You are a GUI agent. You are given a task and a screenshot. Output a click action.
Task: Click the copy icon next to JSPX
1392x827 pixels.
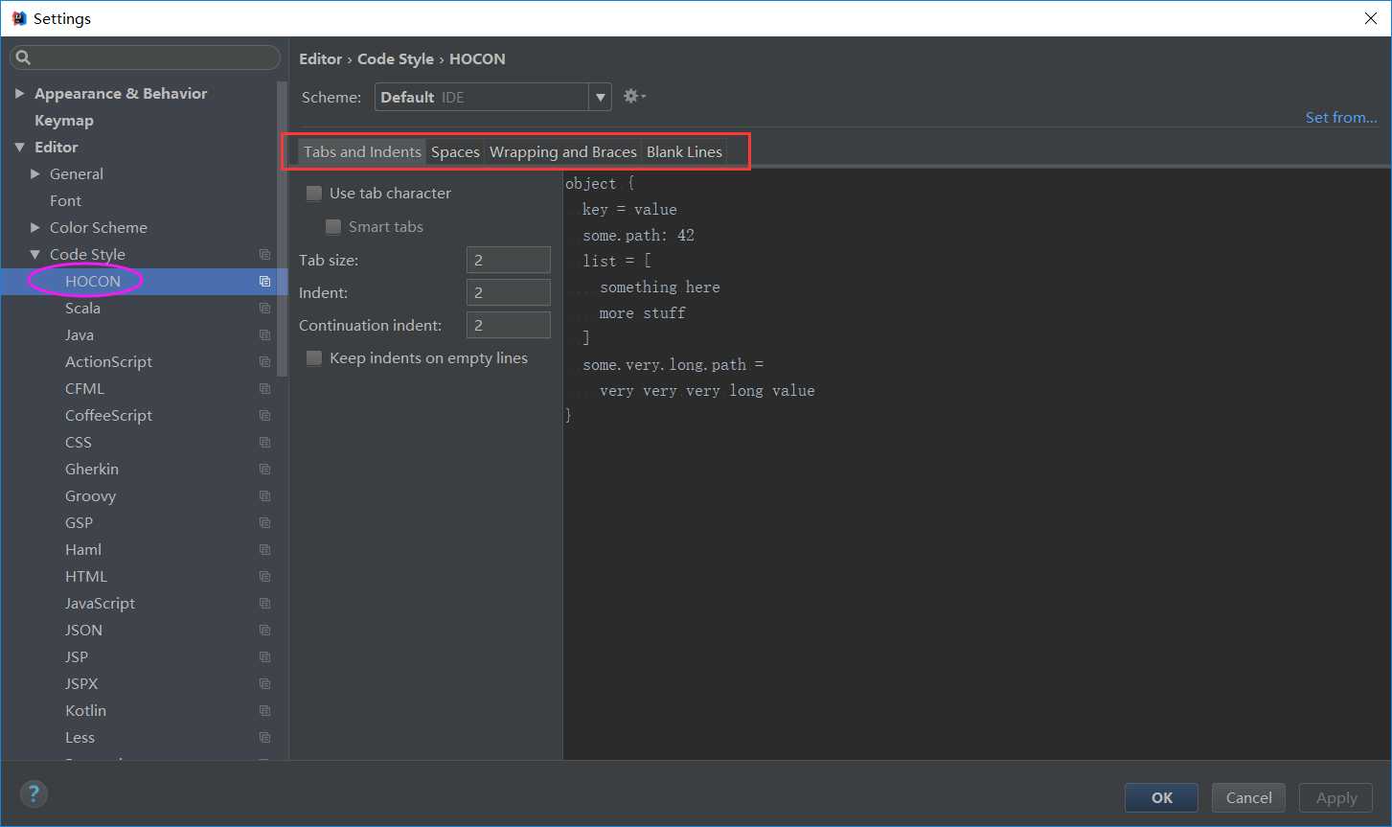(265, 683)
